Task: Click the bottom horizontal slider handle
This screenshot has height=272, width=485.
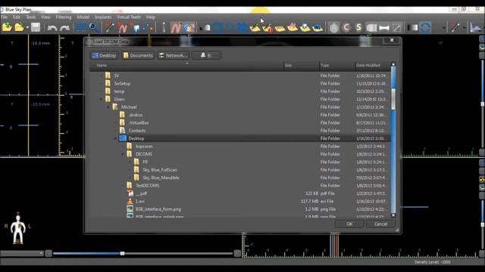Action: point(123,254)
